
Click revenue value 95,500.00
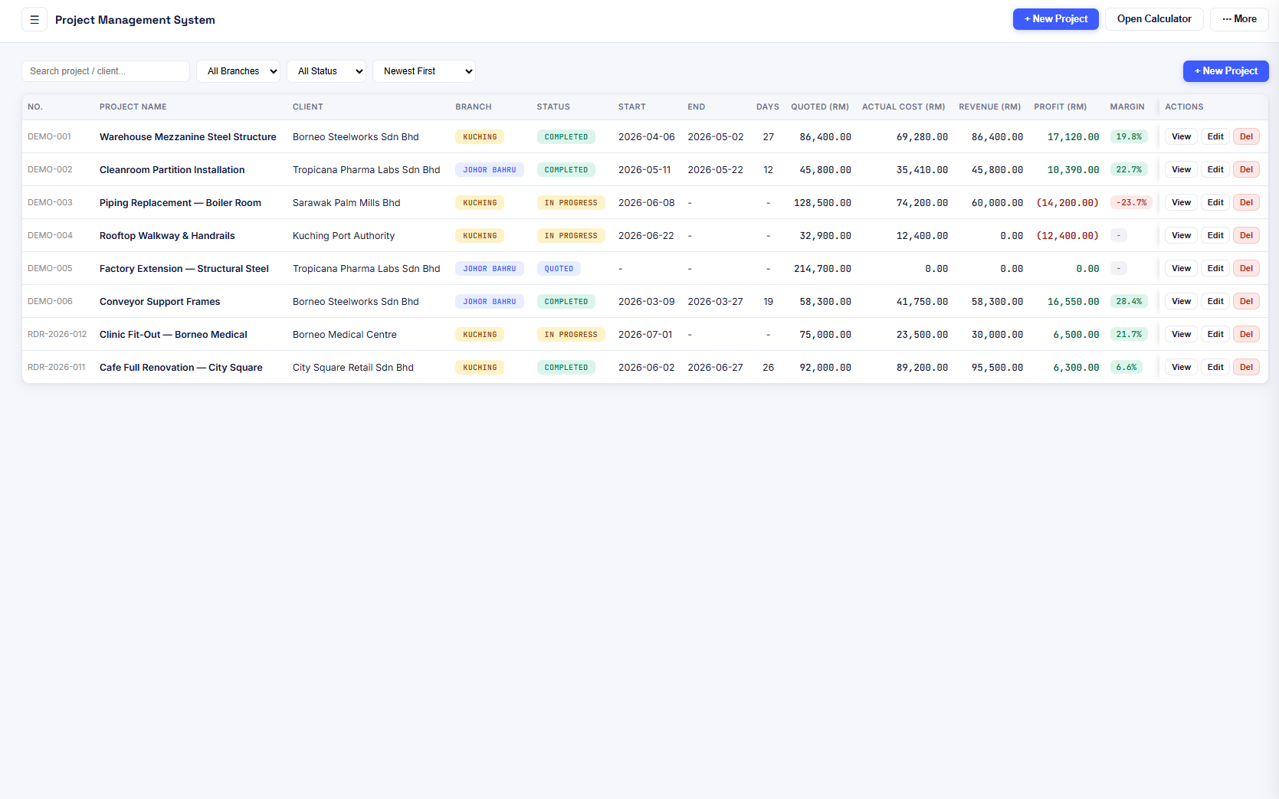coord(997,368)
